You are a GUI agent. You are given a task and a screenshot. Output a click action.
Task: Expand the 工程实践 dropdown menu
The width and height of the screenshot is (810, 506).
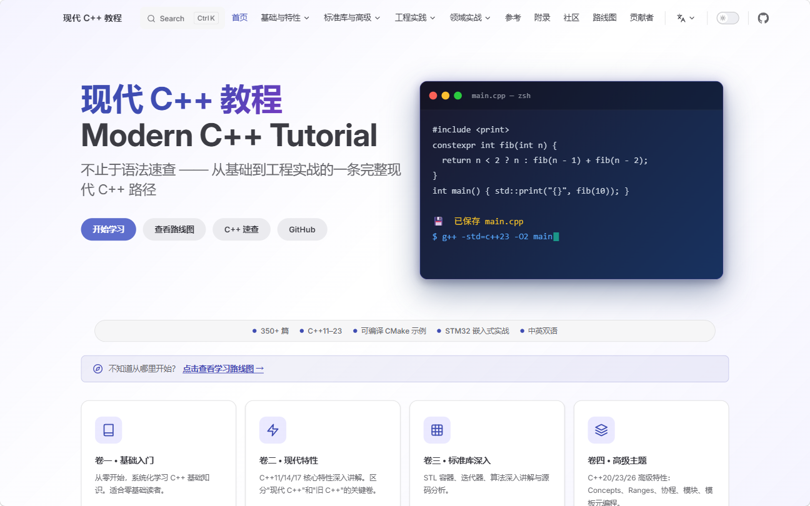tap(415, 18)
